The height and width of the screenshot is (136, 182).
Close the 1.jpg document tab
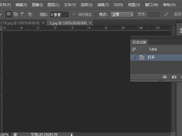(x=90, y=23)
